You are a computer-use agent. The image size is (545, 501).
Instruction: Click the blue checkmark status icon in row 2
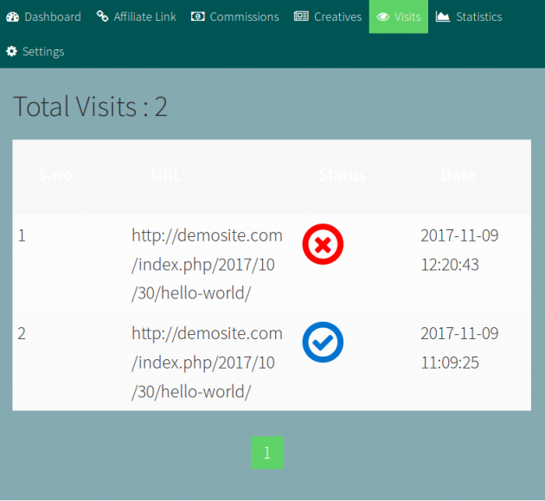pos(323,342)
